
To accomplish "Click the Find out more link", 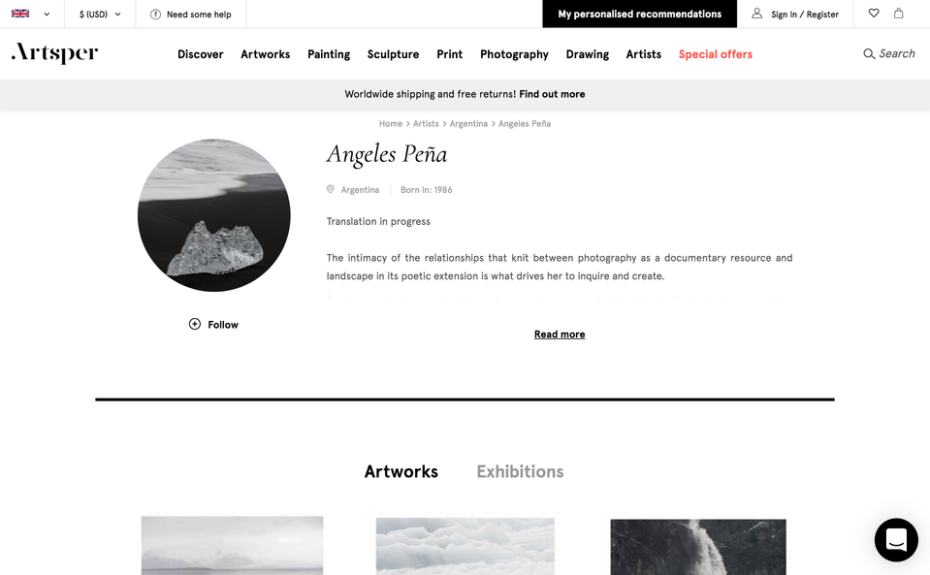I will tap(552, 94).
